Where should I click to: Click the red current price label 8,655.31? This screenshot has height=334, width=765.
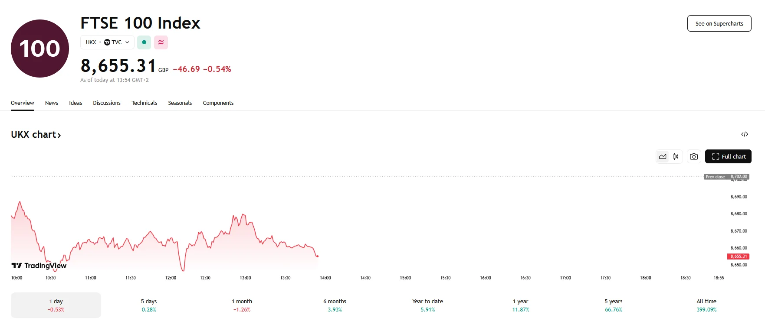coord(739,256)
